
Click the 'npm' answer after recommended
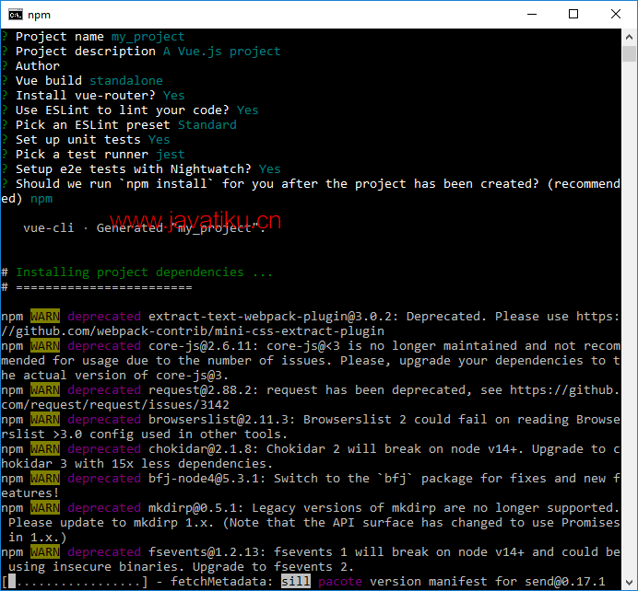click(x=41, y=199)
